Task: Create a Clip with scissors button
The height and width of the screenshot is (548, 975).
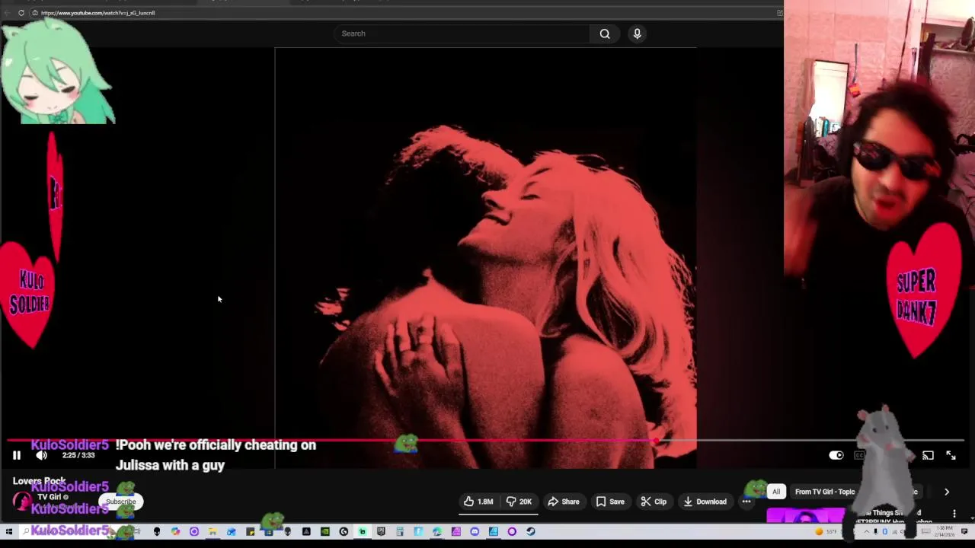Action: (654, 502)
